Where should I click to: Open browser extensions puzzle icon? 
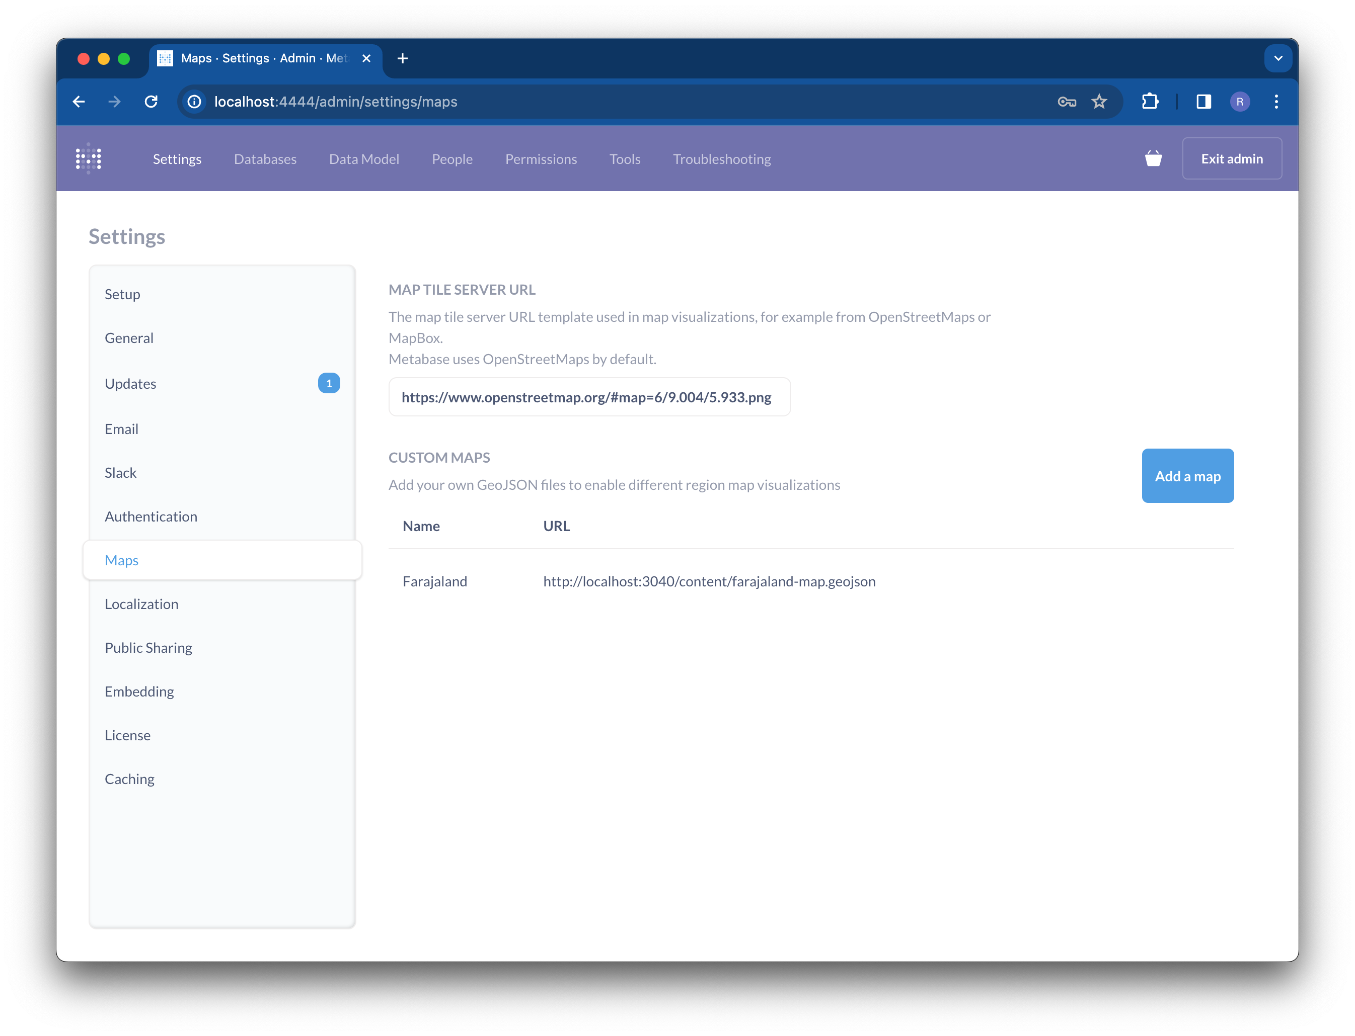click(1150, 102)
